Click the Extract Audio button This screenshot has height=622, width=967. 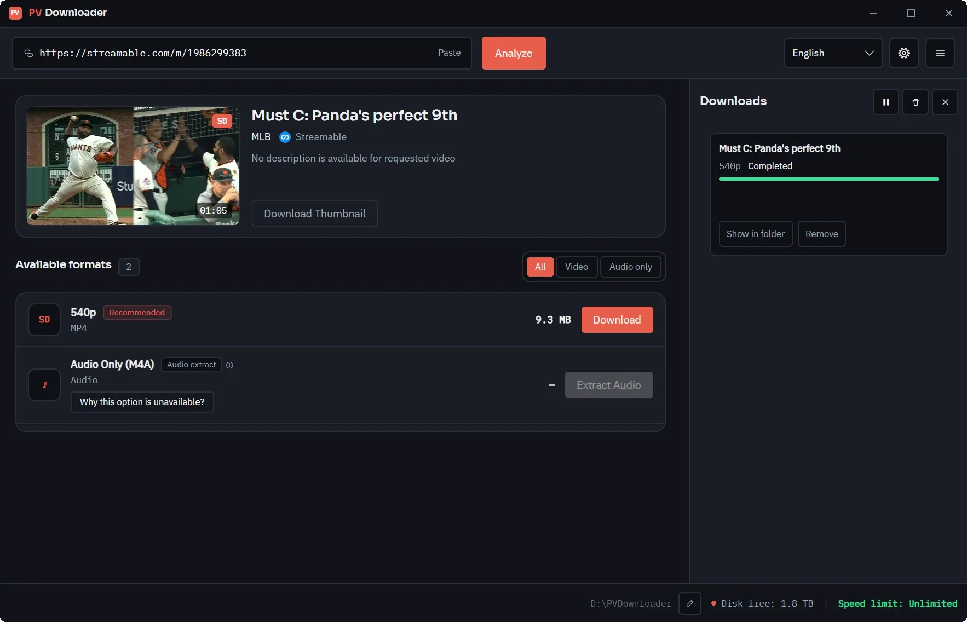[609, 385]
